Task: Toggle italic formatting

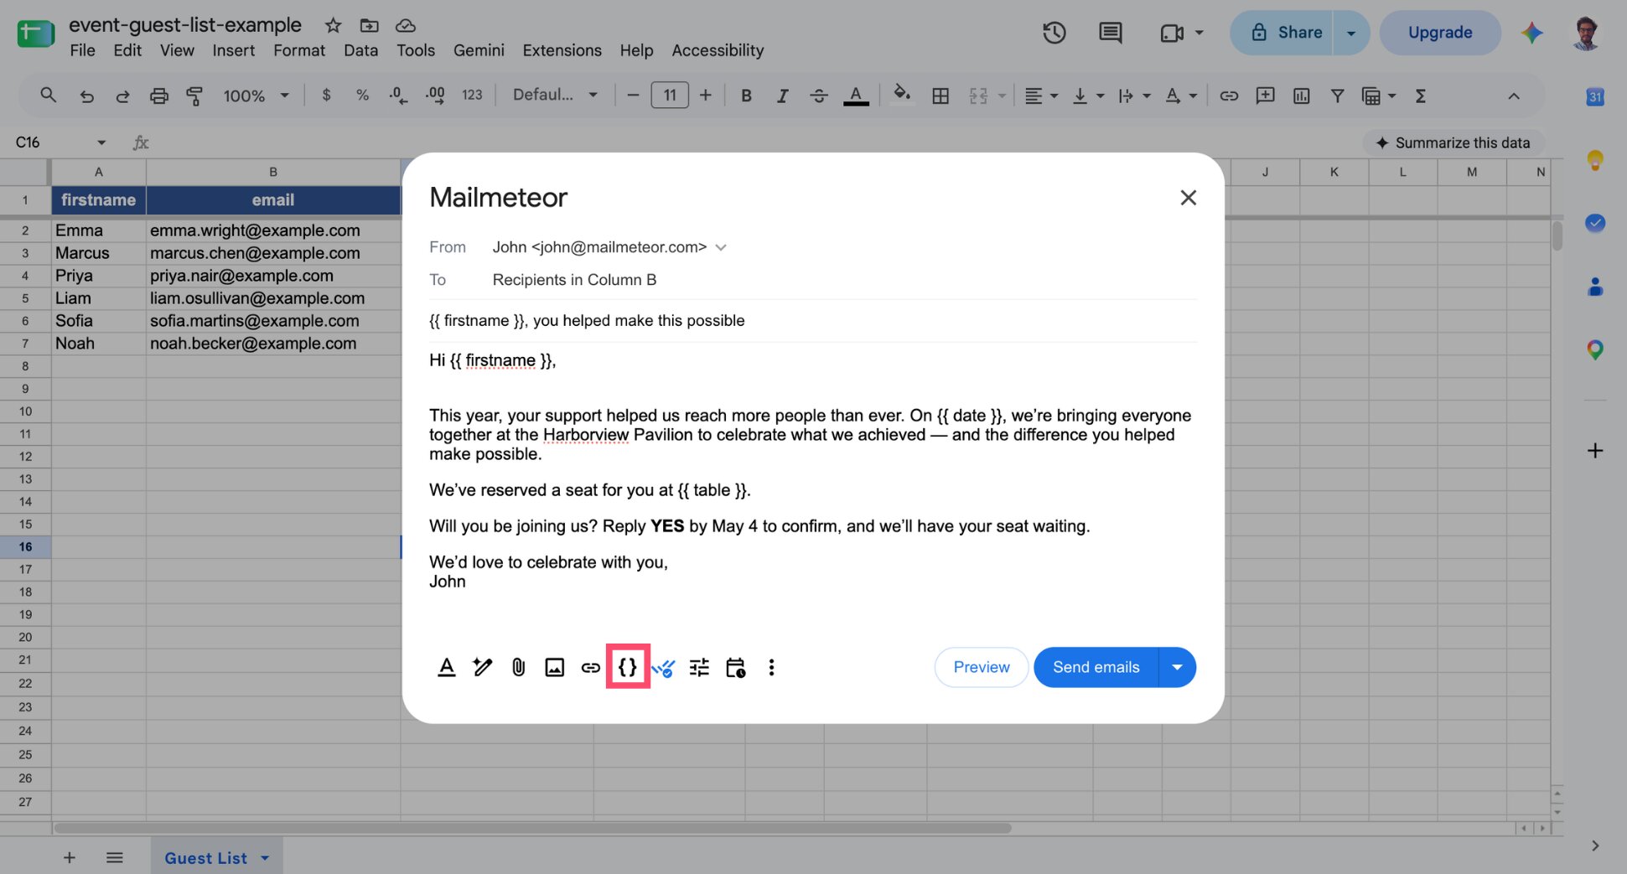Action: [x=782, y=96]
